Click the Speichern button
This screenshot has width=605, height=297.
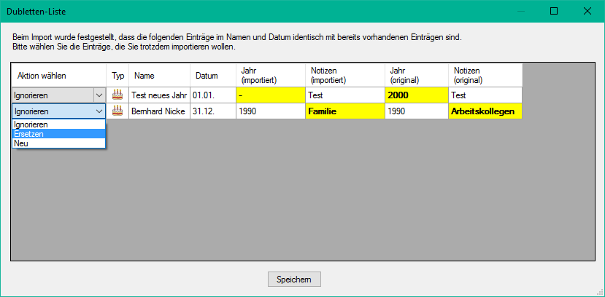294,280
